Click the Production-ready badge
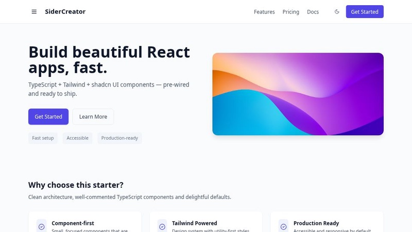412x232 pixels. [119, 138]
